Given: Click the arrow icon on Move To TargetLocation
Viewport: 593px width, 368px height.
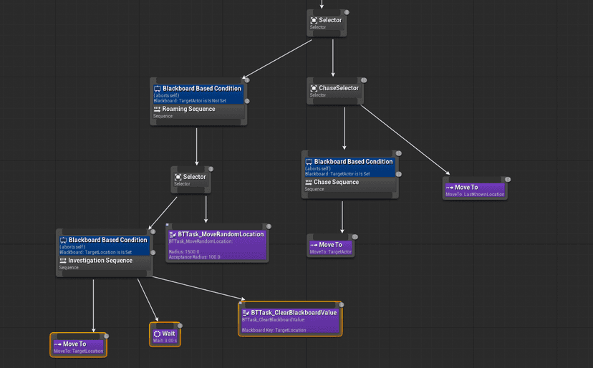Looking at the screenshot, I should tap(58, 344).
